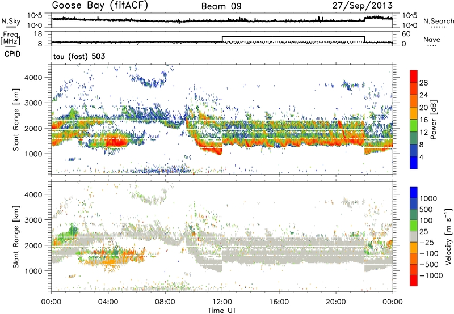
Task: Click the '4' tick on the power colorbar
Action: coord(421,157)
